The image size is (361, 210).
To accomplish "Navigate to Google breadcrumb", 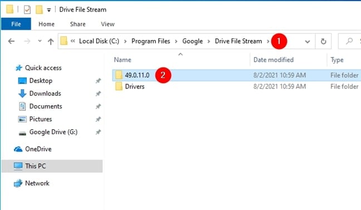I will click(x=192, y=41).
